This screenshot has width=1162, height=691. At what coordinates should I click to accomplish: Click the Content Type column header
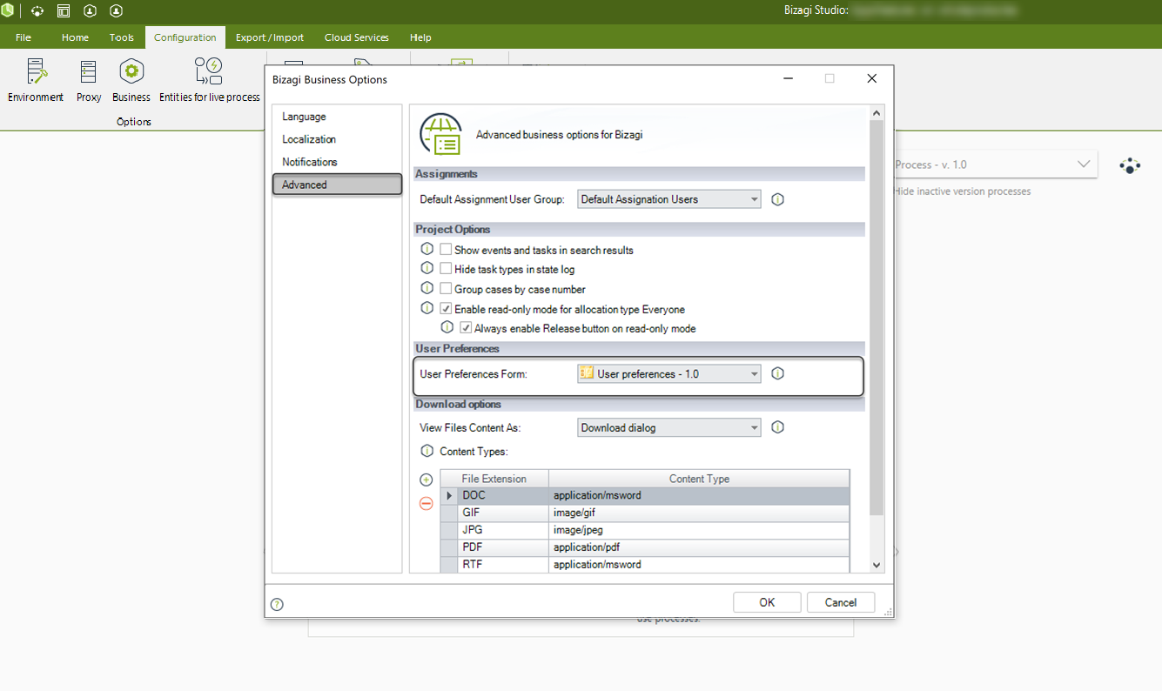coord(699,479)
